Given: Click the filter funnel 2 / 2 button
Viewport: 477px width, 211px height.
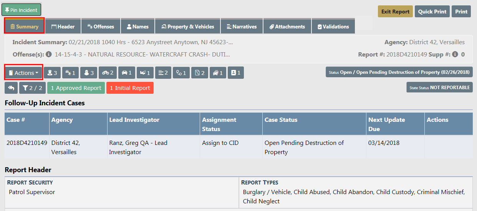Looking at the screenshot, I should tap(32, 88).
